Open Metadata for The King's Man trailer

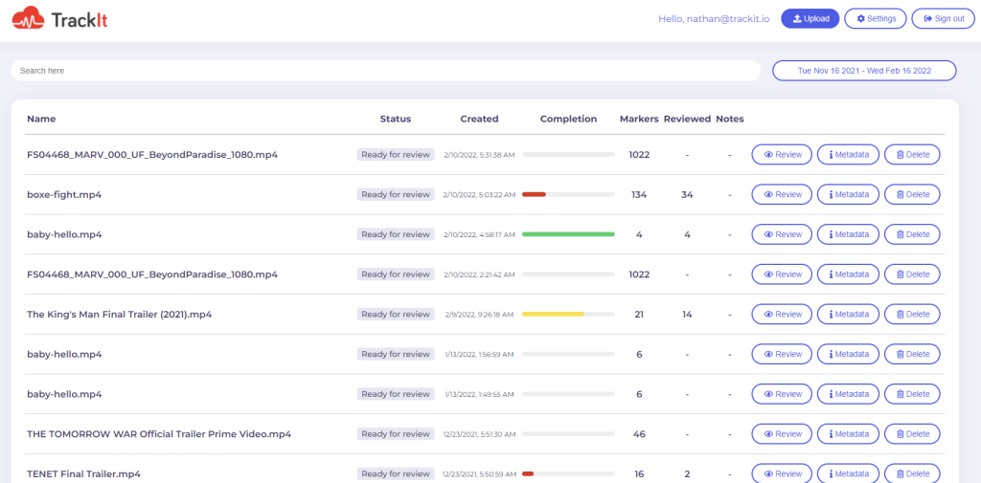click(848, 315)
